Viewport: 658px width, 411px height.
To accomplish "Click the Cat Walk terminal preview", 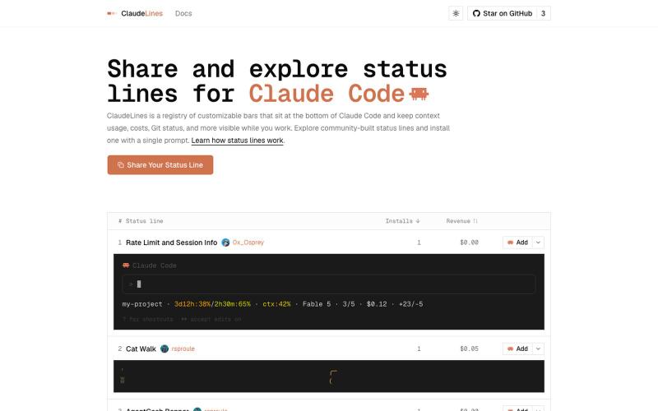I will [x=328, y=376].
